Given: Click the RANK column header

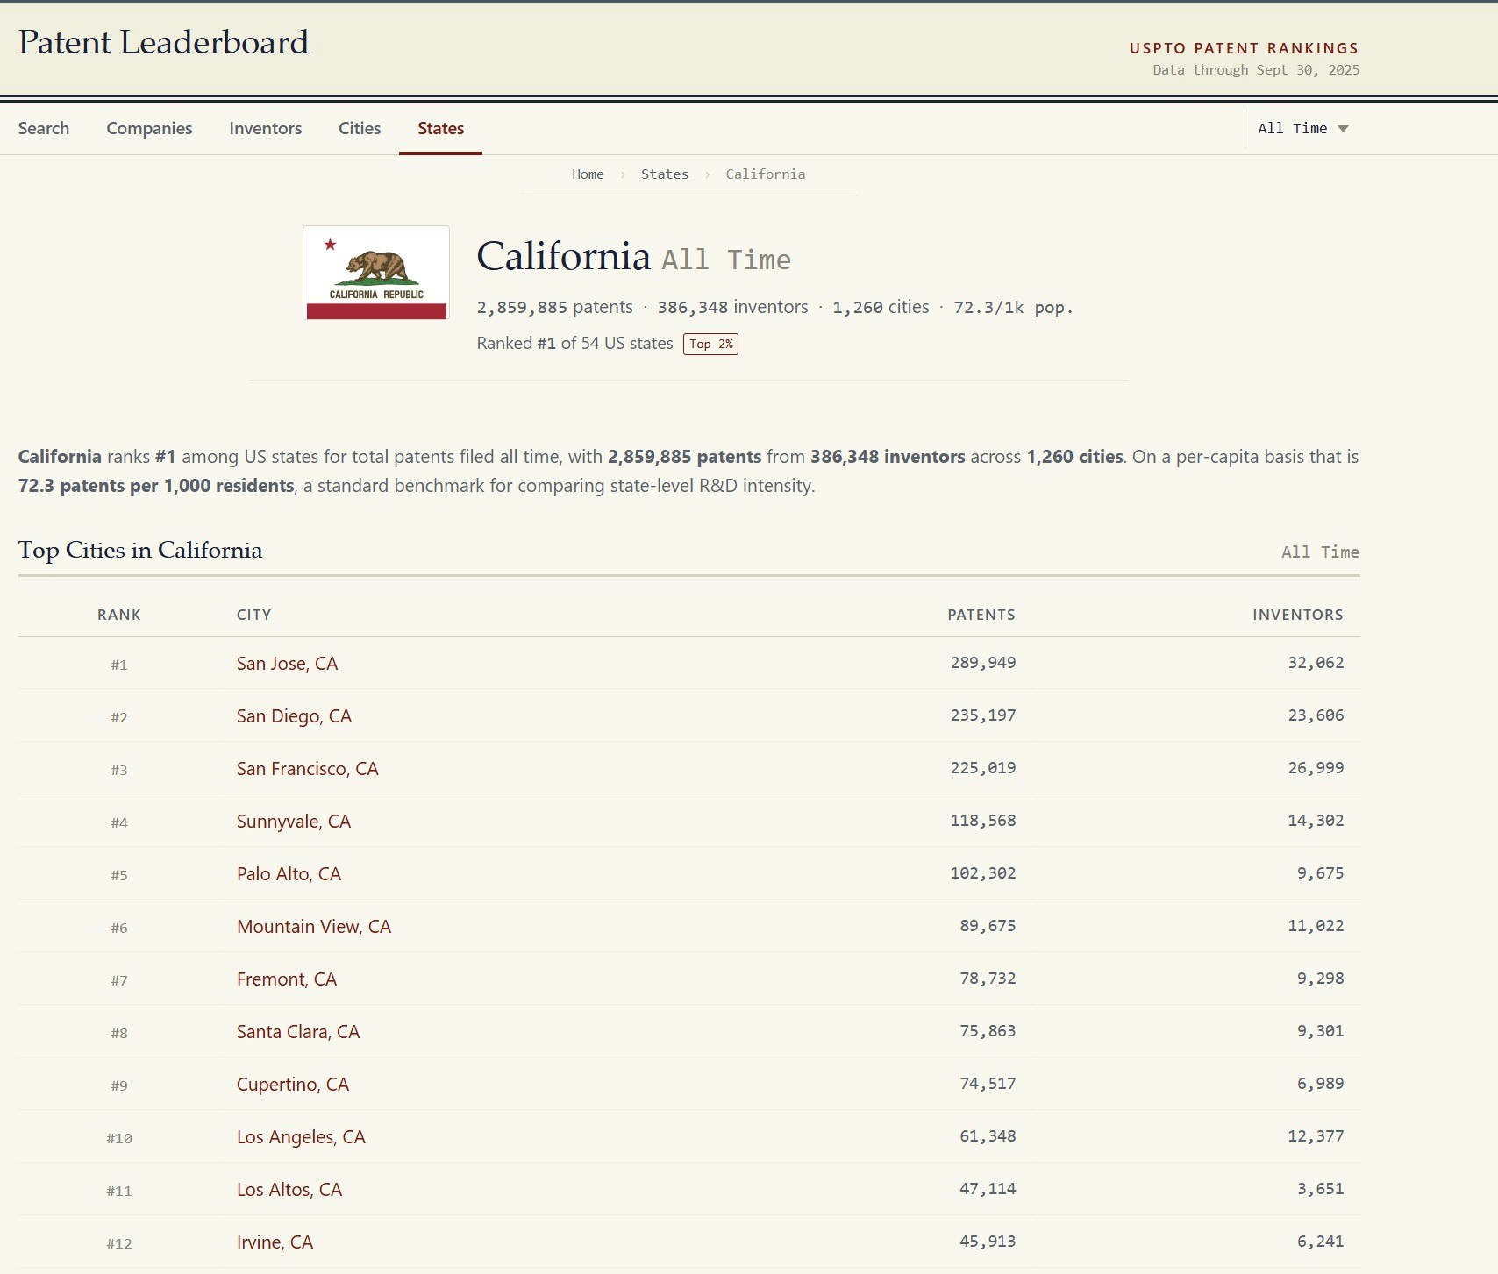Looking at the screenshot, I should coord(119,615).
